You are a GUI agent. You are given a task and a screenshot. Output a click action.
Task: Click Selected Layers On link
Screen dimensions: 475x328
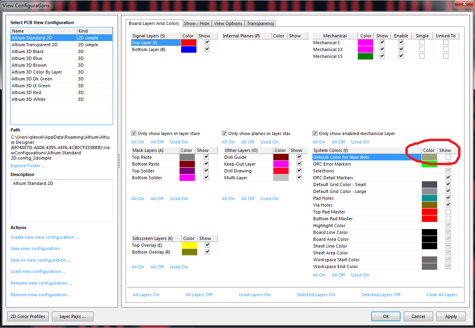coord(316,294)
